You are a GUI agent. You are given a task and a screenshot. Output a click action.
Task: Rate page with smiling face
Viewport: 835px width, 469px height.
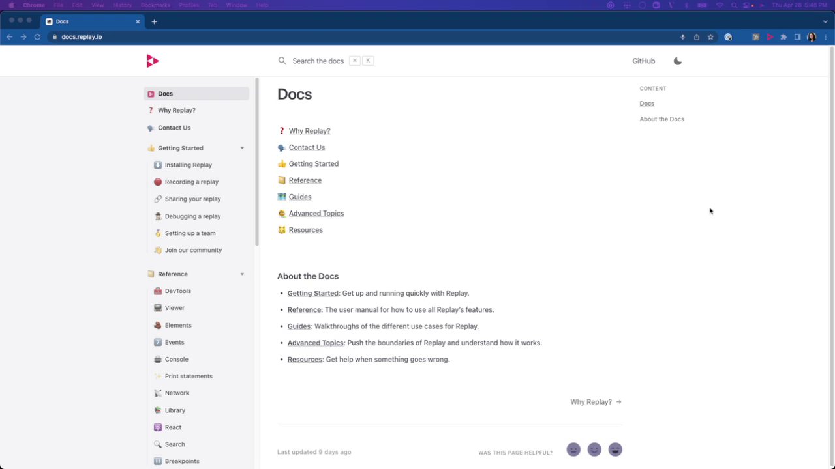[x=594, y=449]
